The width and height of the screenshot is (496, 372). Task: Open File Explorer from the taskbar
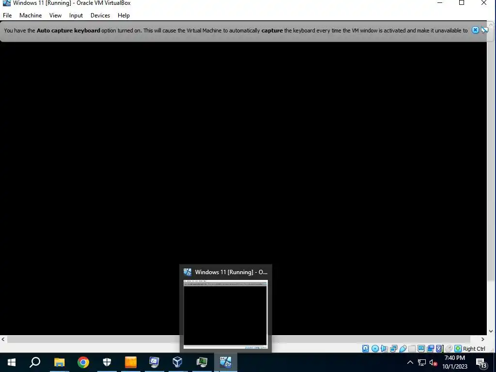(x=59, y=362)
